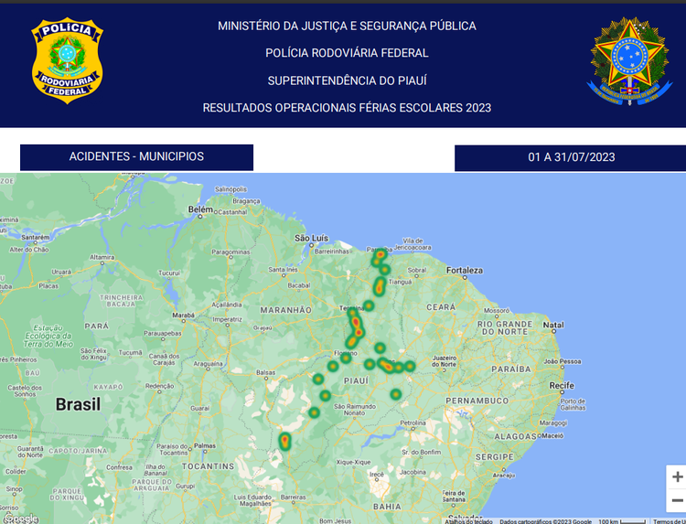
Task: Click the heat spot west of Tianguá
Action: click(380, 286)
